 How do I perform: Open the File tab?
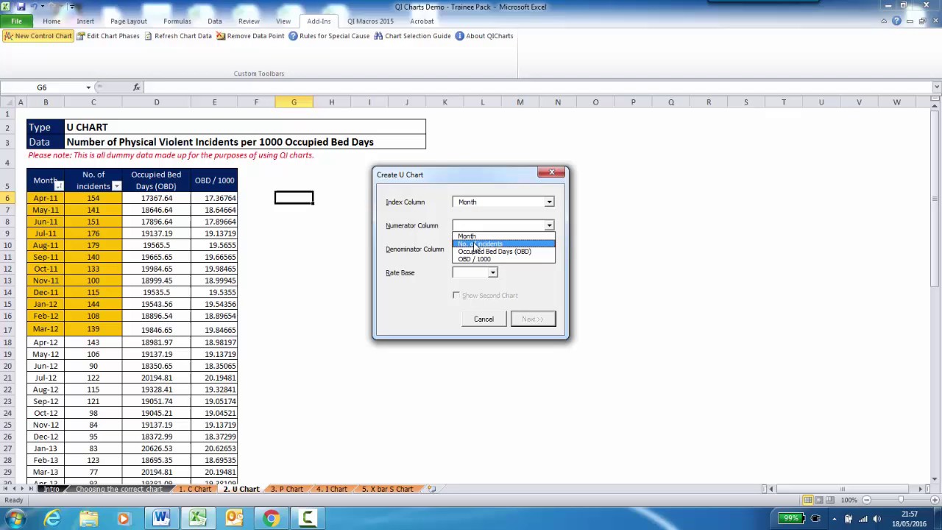click(16, 21)
